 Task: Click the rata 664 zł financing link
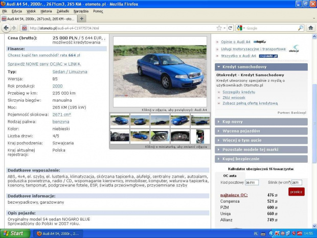44,55
